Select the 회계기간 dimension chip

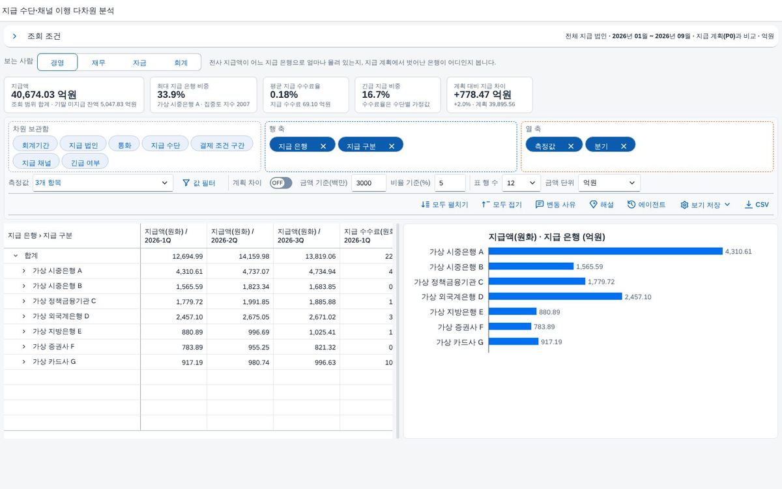coord(35,145)
